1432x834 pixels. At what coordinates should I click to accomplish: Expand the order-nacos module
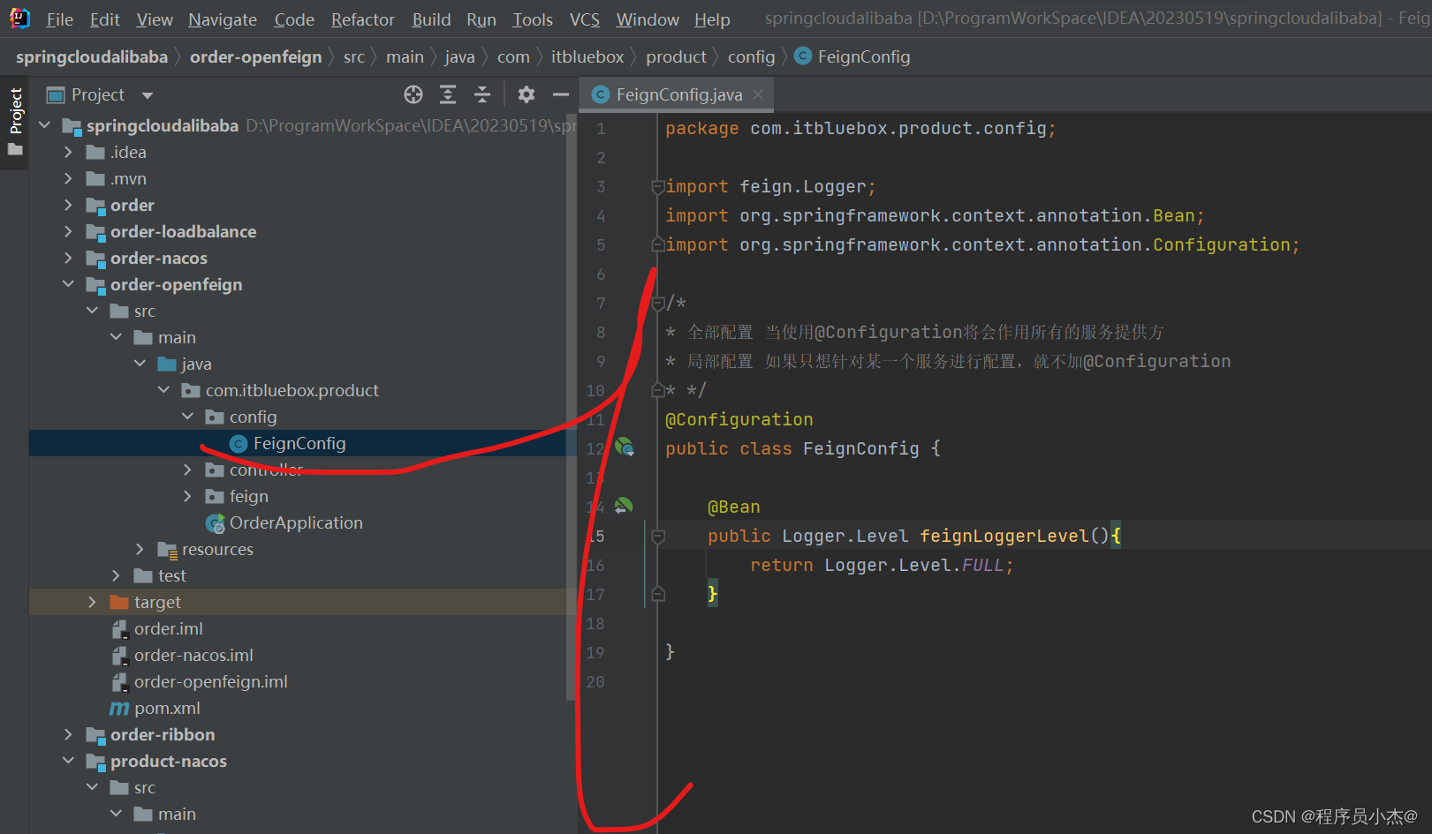pos(69,258)
